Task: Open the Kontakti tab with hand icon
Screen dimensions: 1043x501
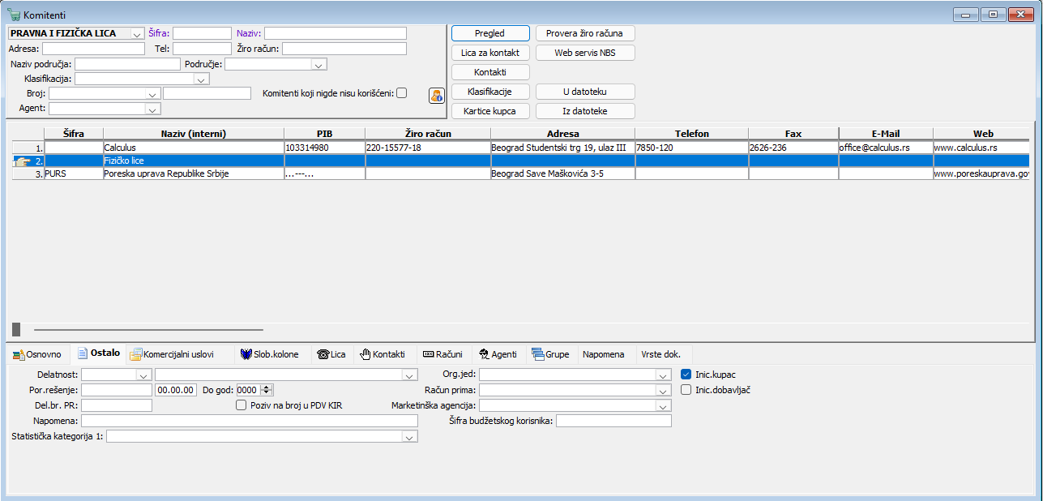Action: tap(383, 354)
